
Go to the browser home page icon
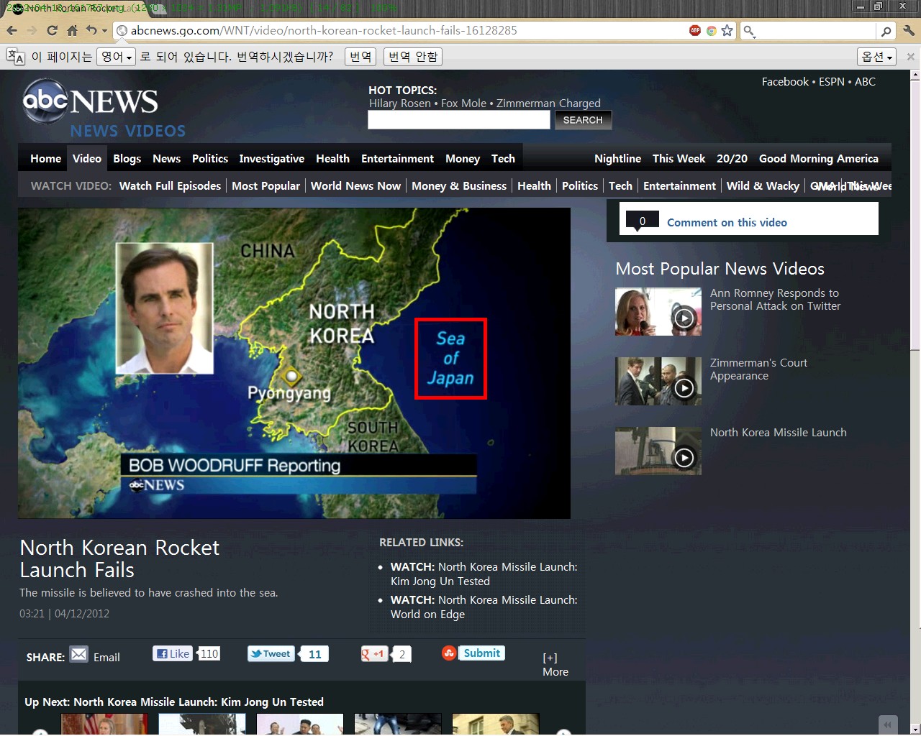pos(72,30)
